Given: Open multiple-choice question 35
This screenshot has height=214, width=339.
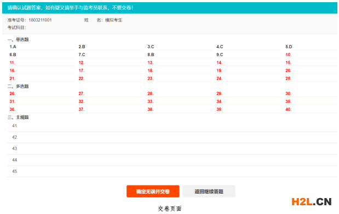Looking at the screenshot, I should click(x=288, y=102).
